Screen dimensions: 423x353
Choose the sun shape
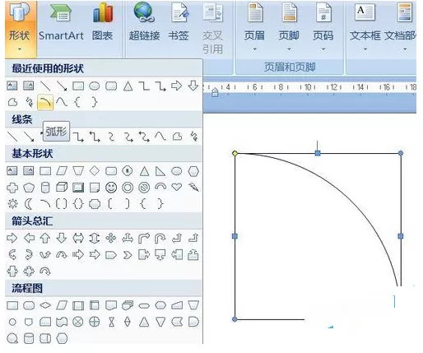(12, 204)
